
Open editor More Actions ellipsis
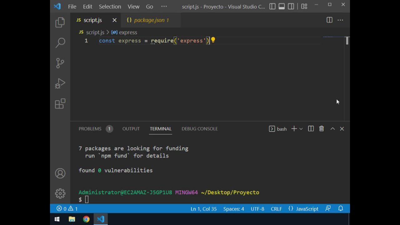tap(340, 20)
